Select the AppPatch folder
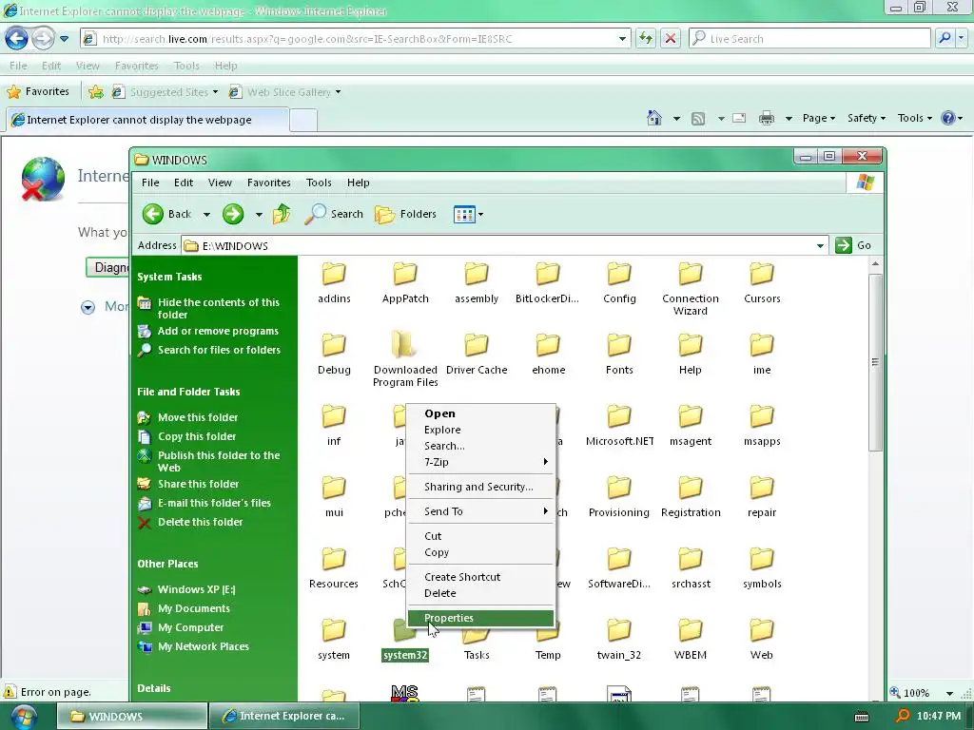 pyautogui.click(x=405, y=283)
